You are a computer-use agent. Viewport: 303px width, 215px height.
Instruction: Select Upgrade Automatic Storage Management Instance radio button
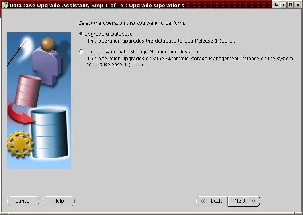click(x=81, y=52)
